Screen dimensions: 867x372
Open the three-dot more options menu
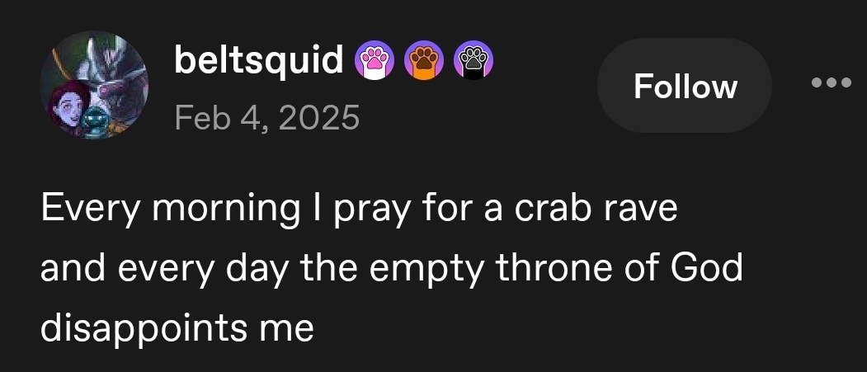[x=830, y=82]
